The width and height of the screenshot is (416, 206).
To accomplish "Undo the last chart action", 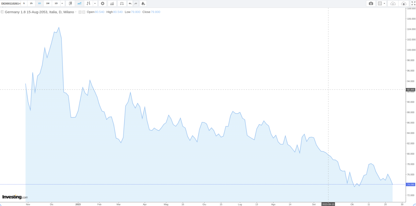I will (130, 3).
